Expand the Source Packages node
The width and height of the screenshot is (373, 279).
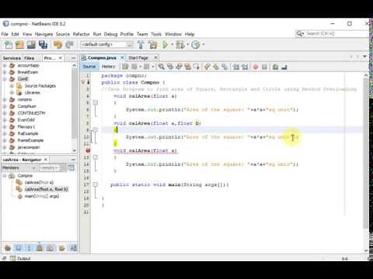(12, 86)
